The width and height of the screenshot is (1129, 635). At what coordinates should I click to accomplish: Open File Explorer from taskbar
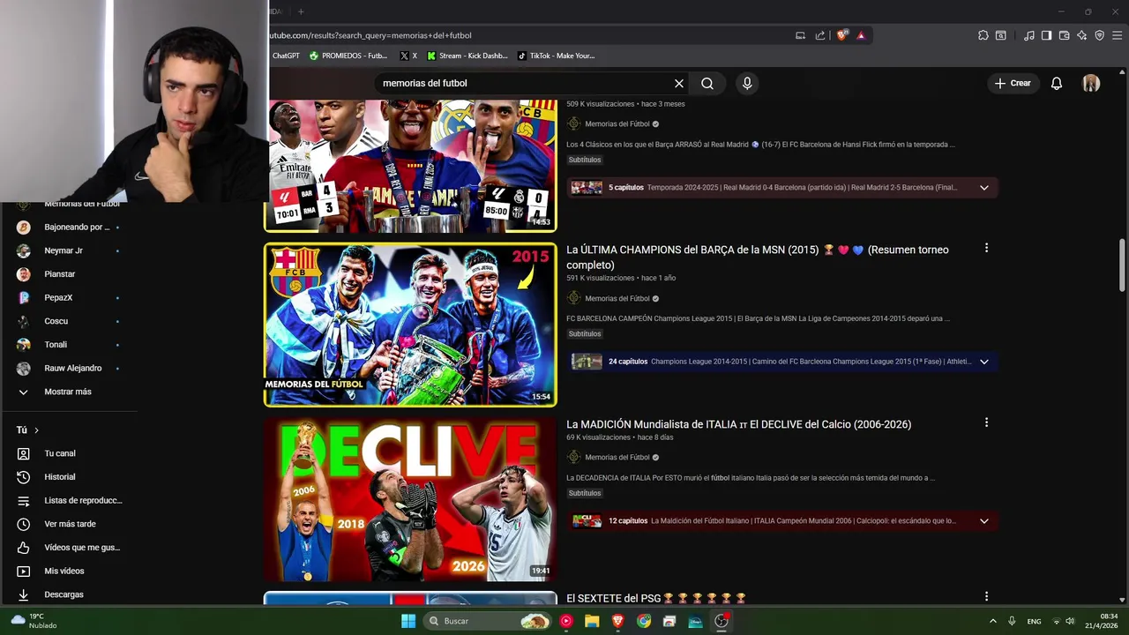[x=592, y=621]
